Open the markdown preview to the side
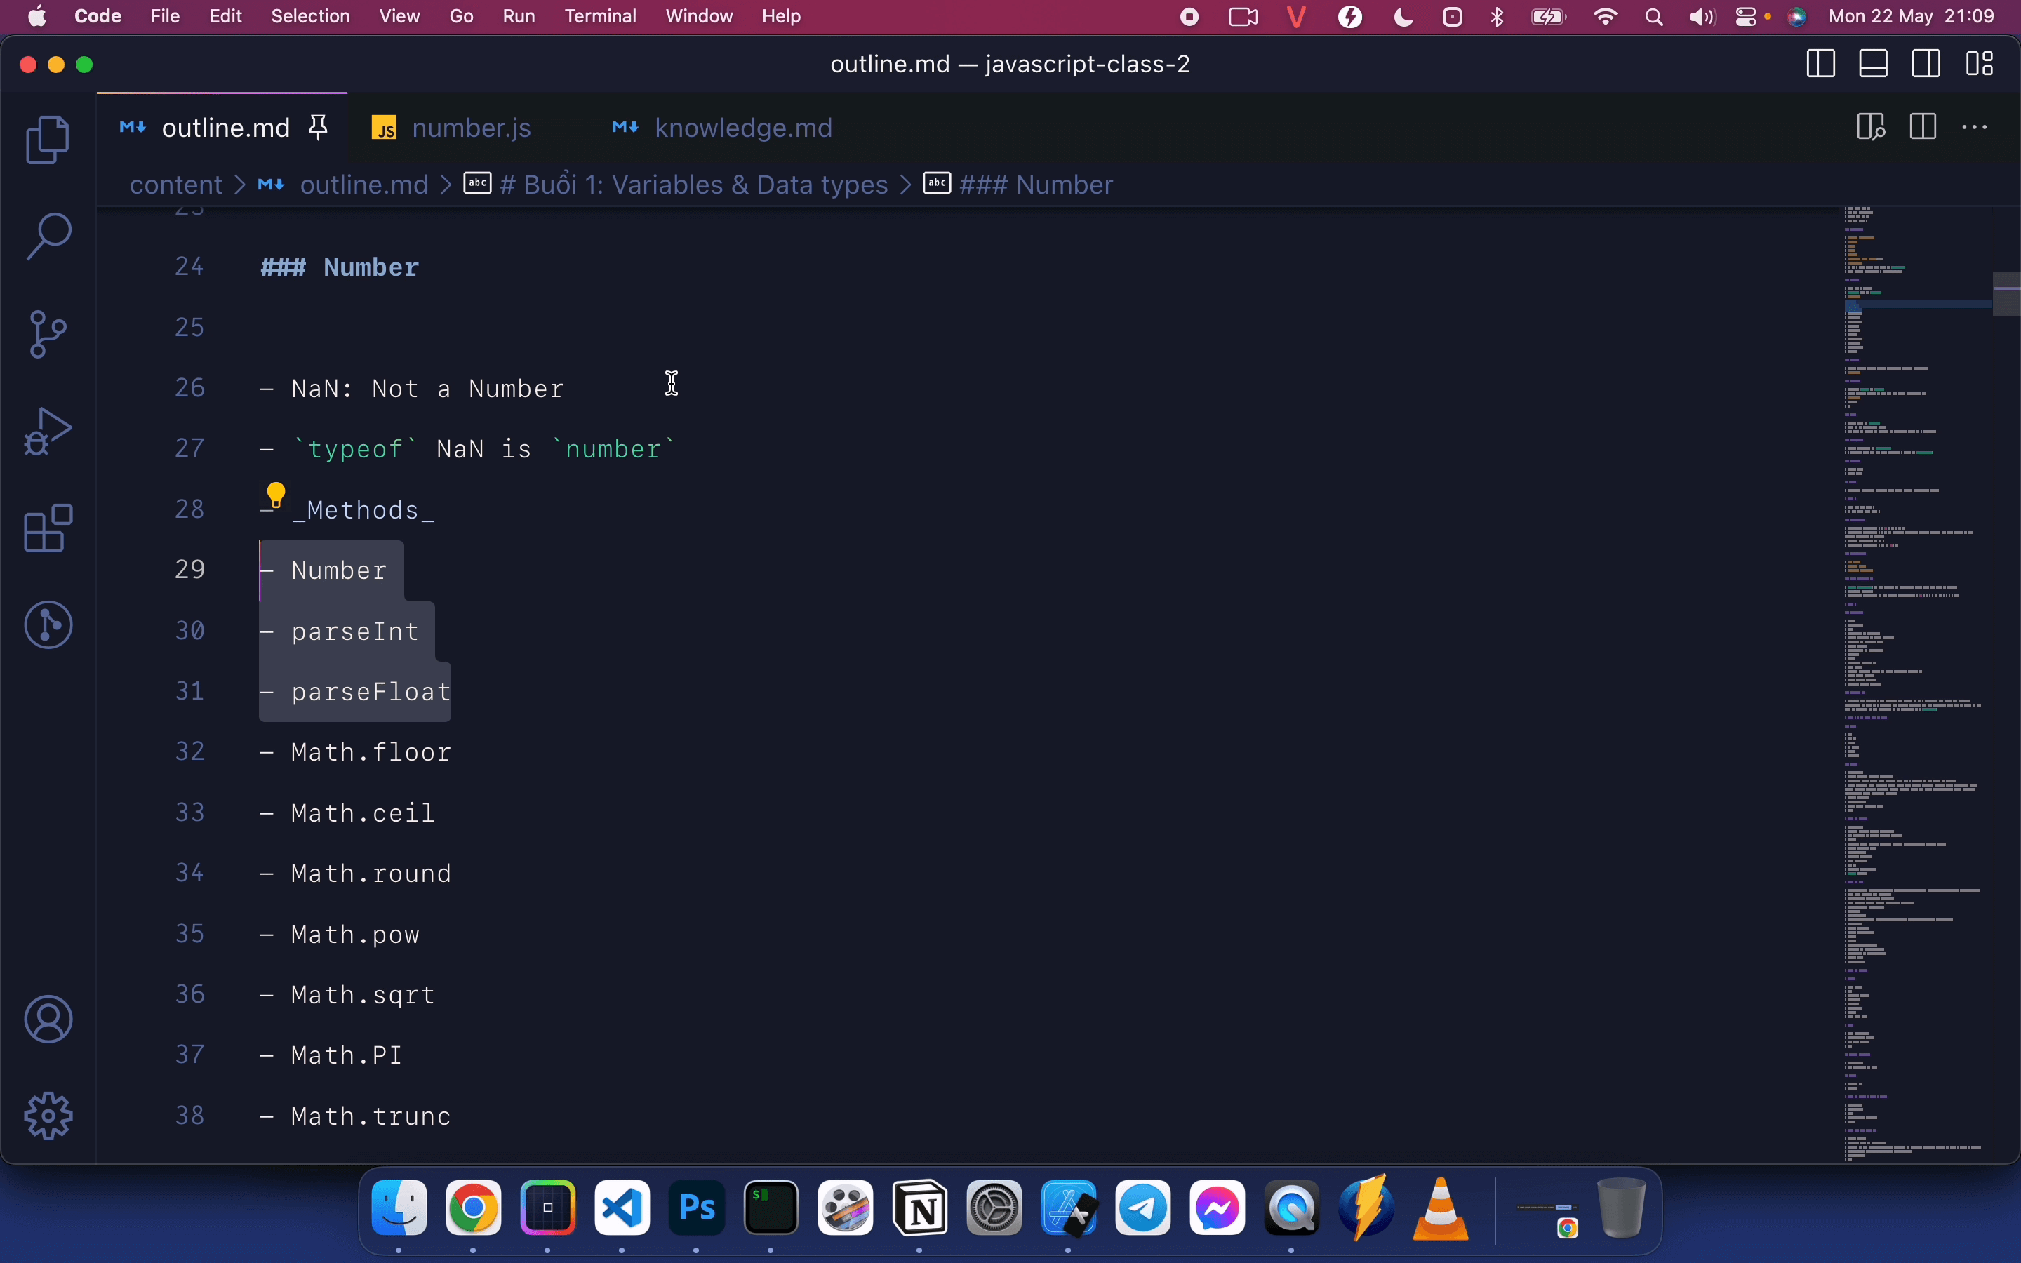The width and height of the screenshot is (2021, 1263). [x=1870, y=128]
